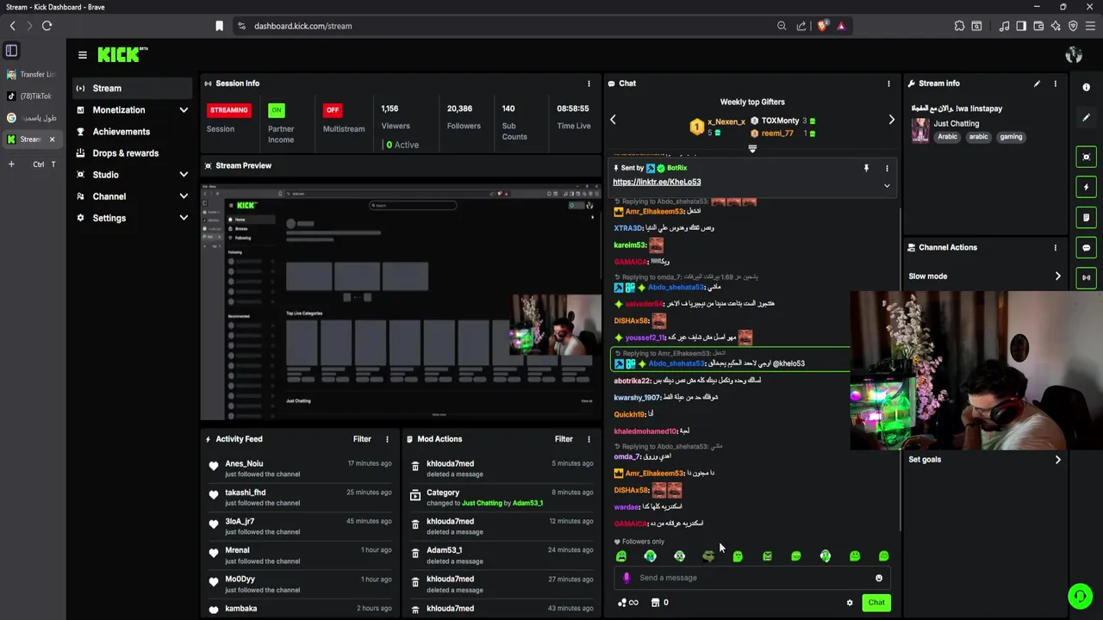This screenshot has height=620, width=1103.
Task: Click the emoji picker in message box
Action: [x=879, y=578]
